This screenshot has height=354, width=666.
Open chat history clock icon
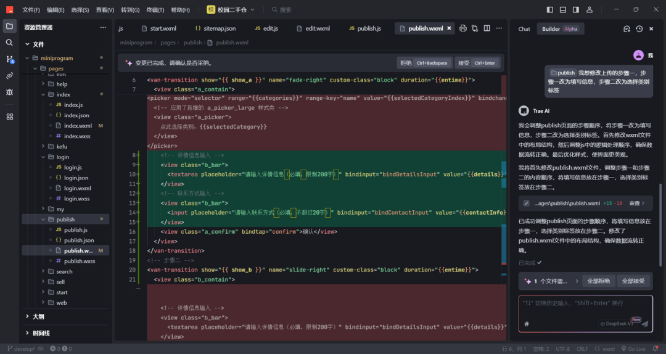[x=639, y=29]
